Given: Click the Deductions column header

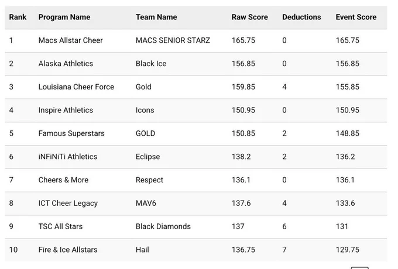Looking at the screenshot, I should point(301,17).
